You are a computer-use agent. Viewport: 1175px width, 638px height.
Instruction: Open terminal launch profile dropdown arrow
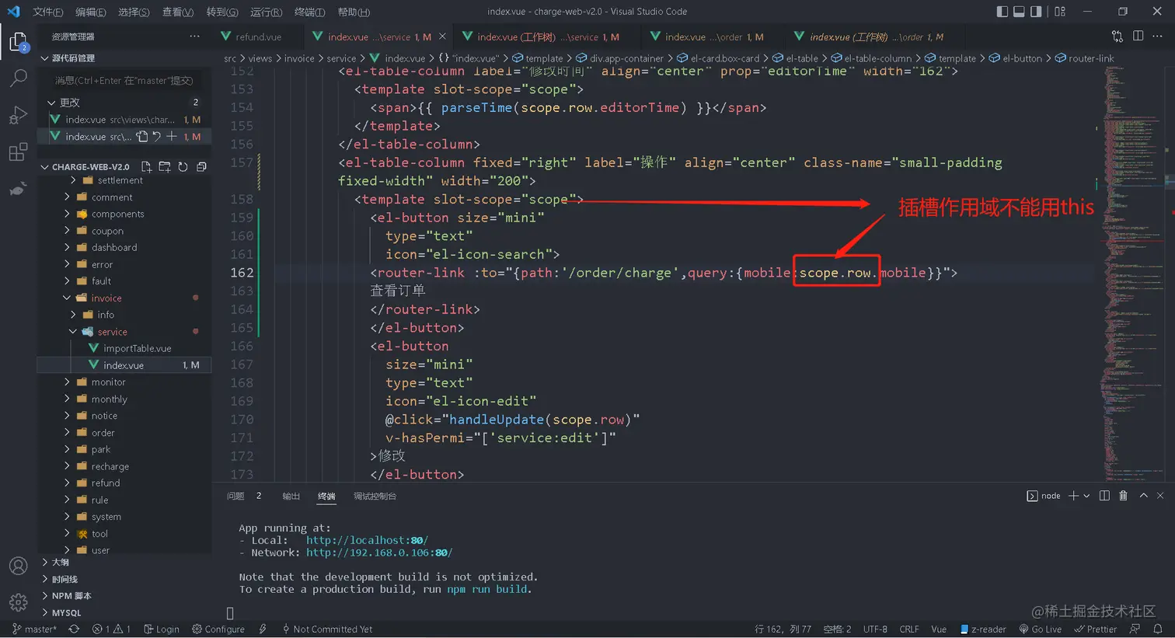point(1086,496)
